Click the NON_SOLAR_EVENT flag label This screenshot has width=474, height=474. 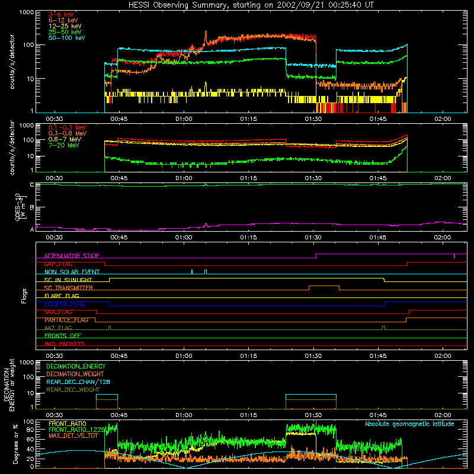[72, 272]
